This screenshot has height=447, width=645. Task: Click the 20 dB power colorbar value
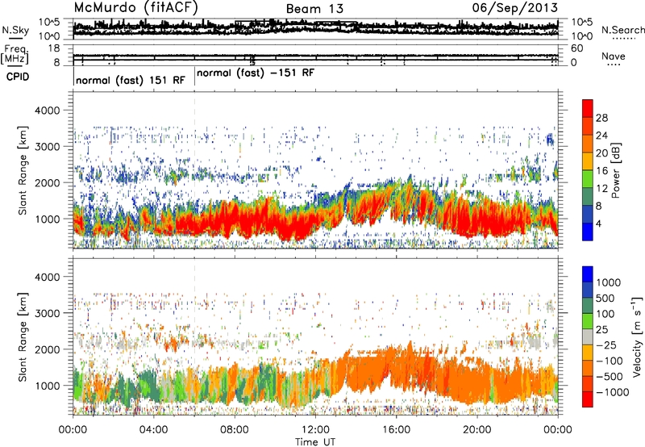coord(601,153)
